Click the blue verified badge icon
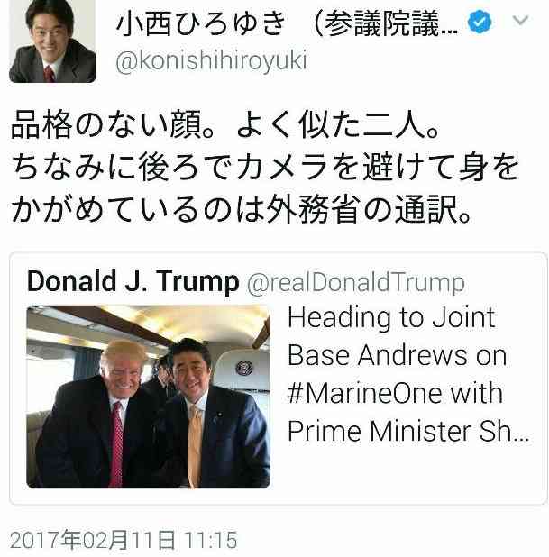 tap(480, 22)
